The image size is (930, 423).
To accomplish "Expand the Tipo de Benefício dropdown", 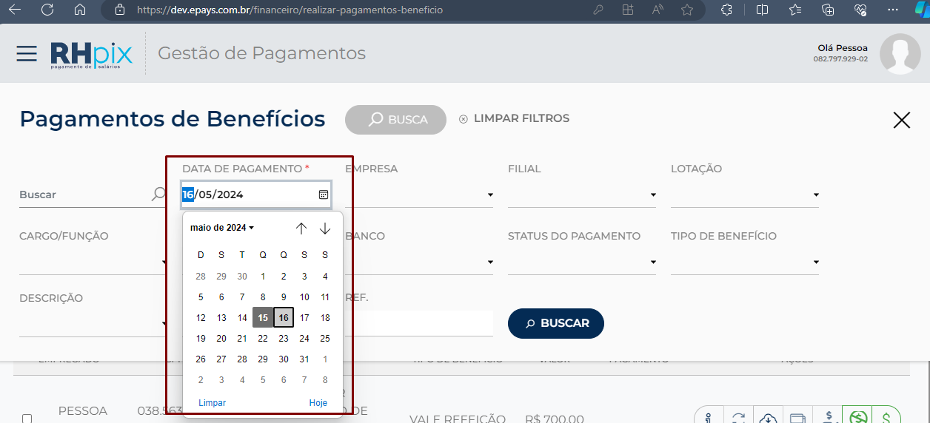I will [745, 262].
